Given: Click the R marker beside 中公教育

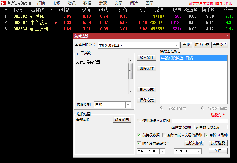Looking at the screenshot, I should pos(56,23).
